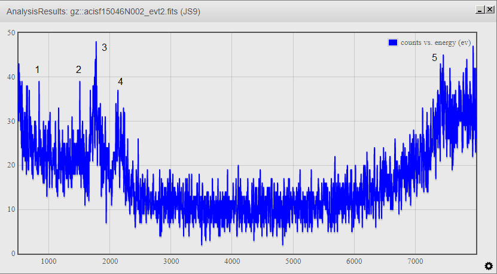This screenshot has height=274, width=497.
Task: Click the 7000 x-axis tick label
Action: (415, 261)
